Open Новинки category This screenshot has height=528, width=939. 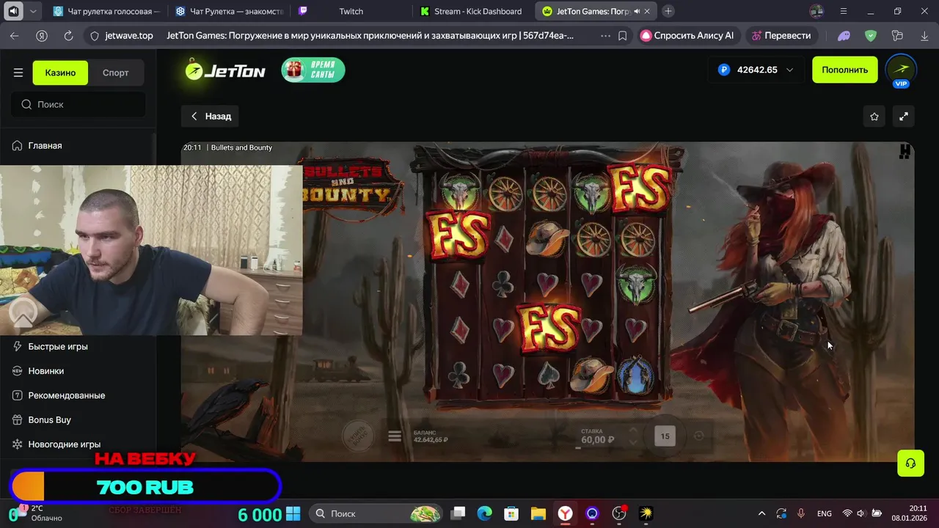pos(45,371)
